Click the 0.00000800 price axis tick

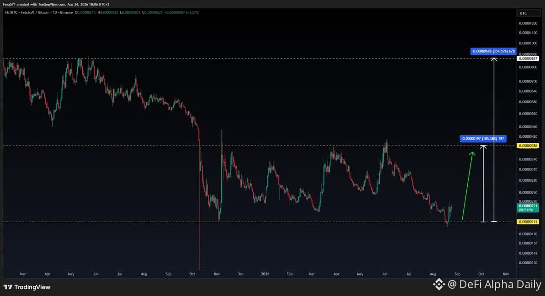tap(528, 67)
